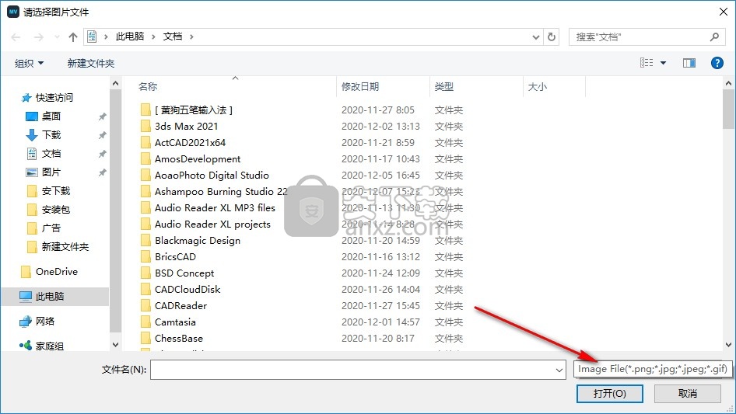
Task: Select 桌面 desktop icon in sidebar
Action: pos(31,117)
